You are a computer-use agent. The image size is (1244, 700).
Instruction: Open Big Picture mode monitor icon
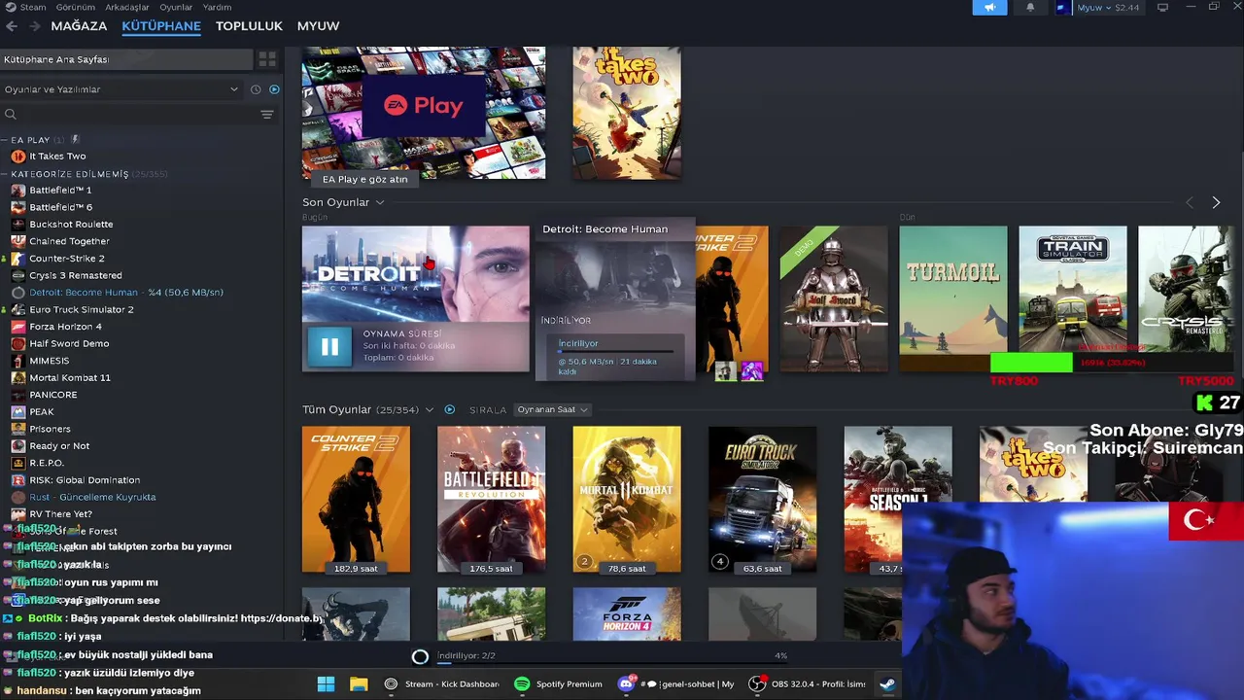point(1162,8)
